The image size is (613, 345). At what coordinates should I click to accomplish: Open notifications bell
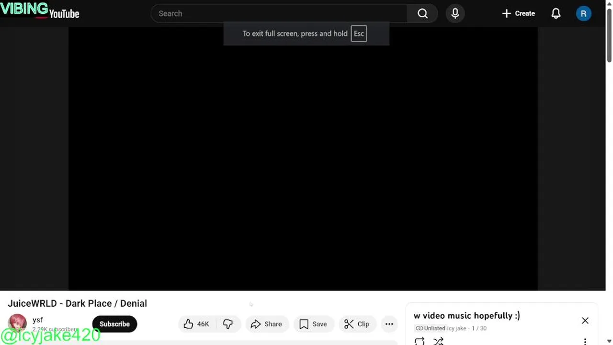tap(556, 13)
